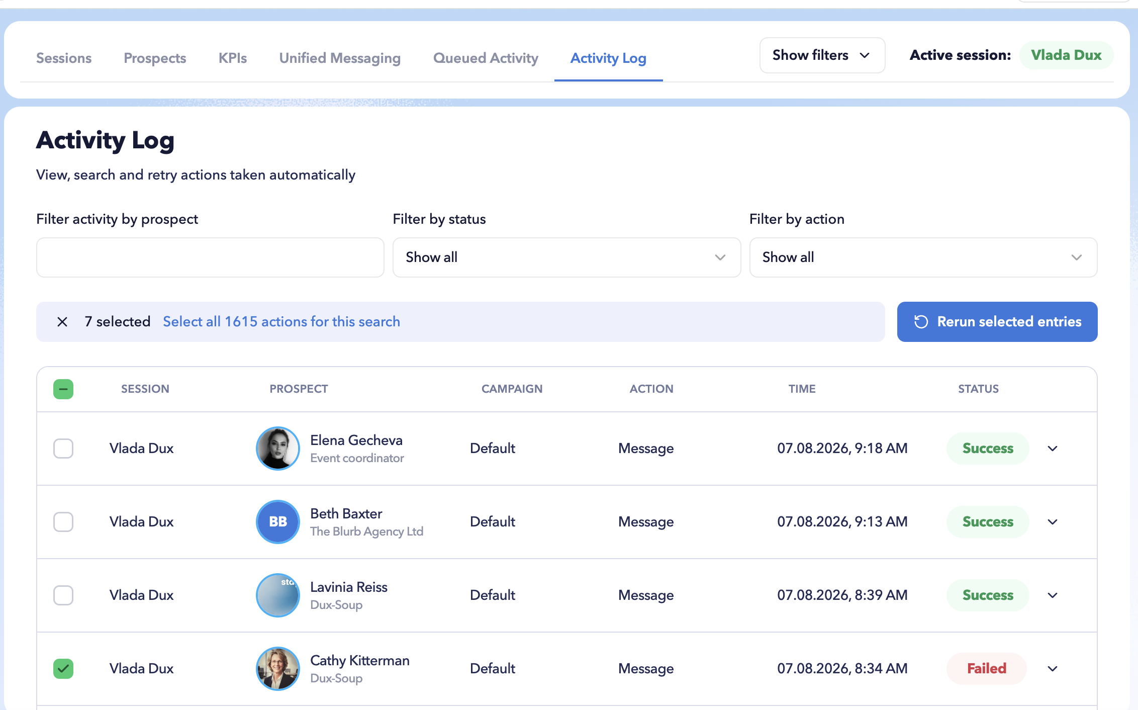Click Success status for Beth Baxter
This screenshot has height=710, width=1138.
tap(988, 522)
